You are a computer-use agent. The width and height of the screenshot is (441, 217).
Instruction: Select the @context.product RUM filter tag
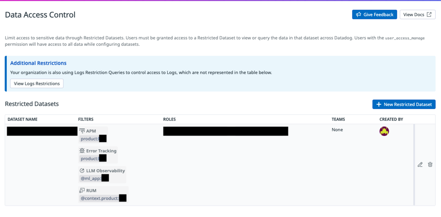103,198
